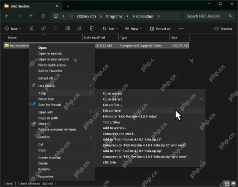Expand the Send to submenu

click(x=91, y=136)
